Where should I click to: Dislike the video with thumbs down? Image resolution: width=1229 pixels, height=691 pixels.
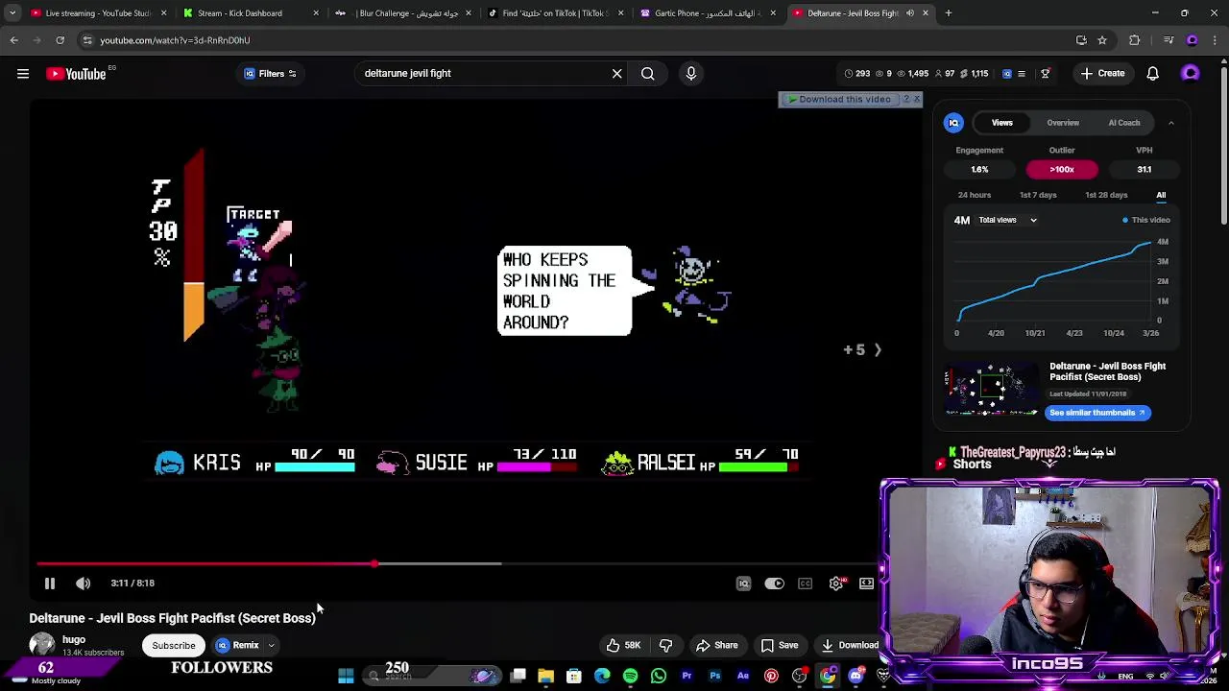665,645
